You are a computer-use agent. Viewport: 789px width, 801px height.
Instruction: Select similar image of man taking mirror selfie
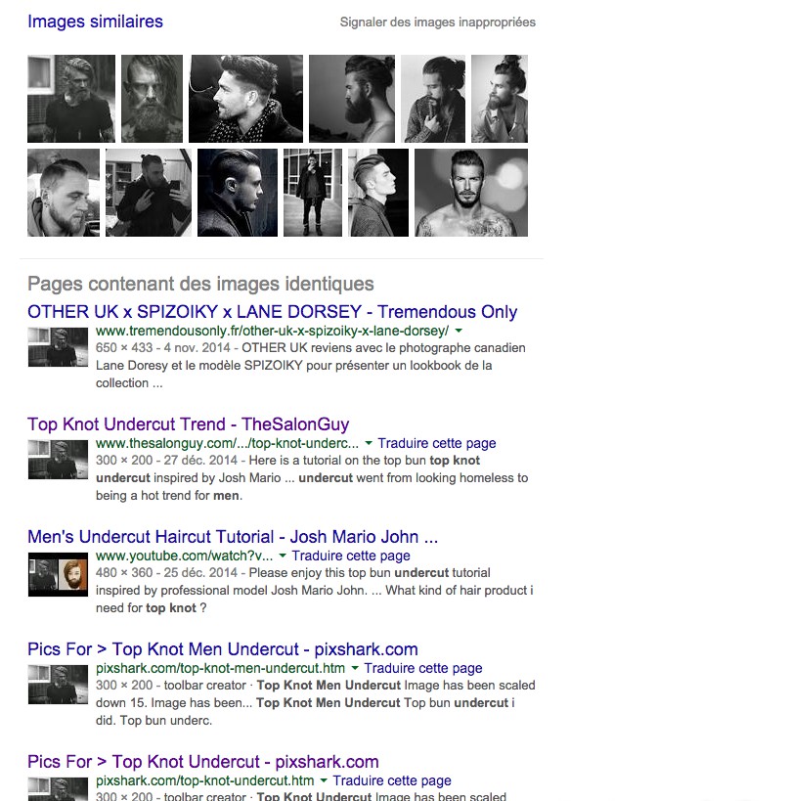coord(149,193)
